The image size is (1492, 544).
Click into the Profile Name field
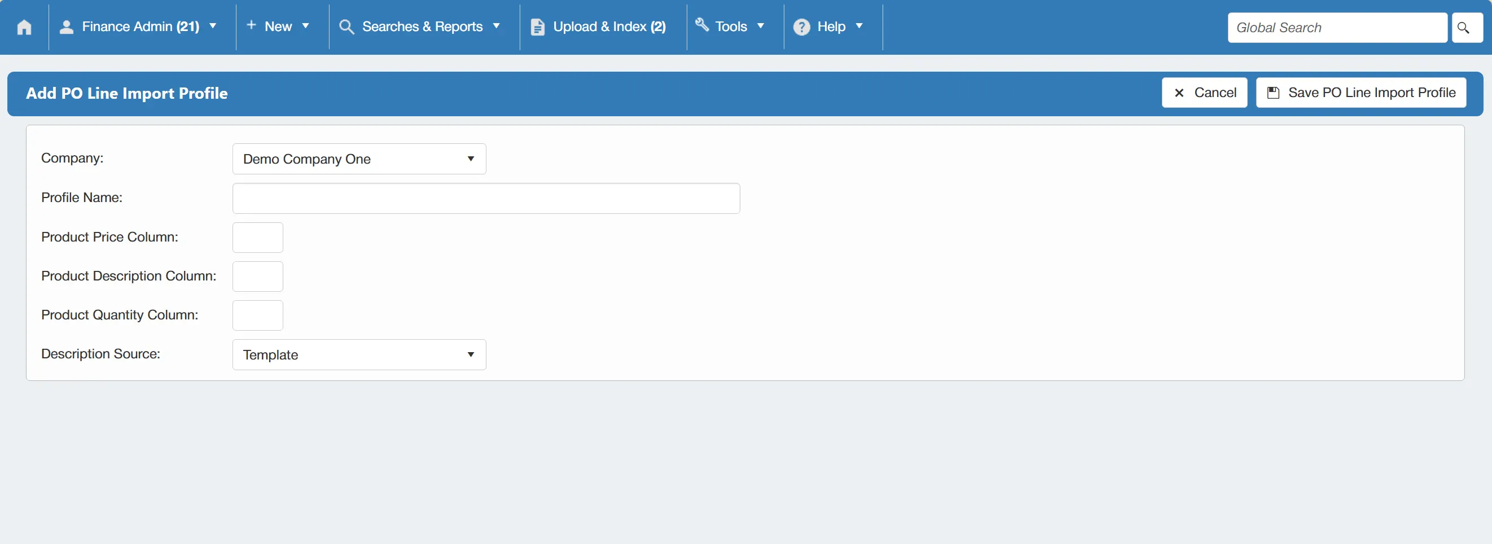click(x=486, y=198)
